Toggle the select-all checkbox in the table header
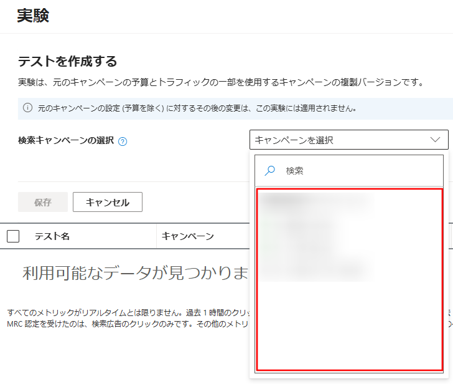The width and height of the screenshot is (453, 384). (13, 236)
